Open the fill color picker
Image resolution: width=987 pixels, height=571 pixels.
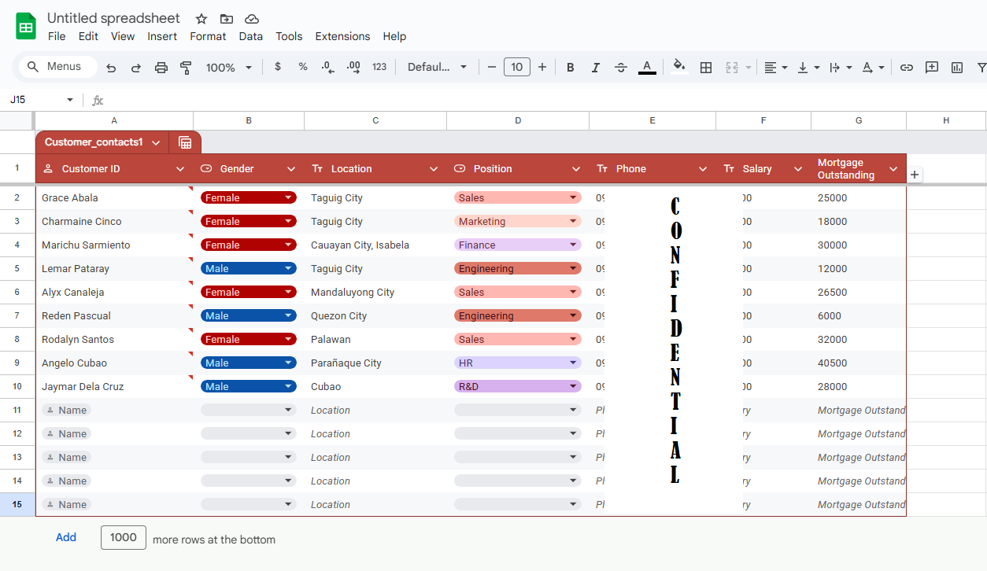[x=680, y=67]
